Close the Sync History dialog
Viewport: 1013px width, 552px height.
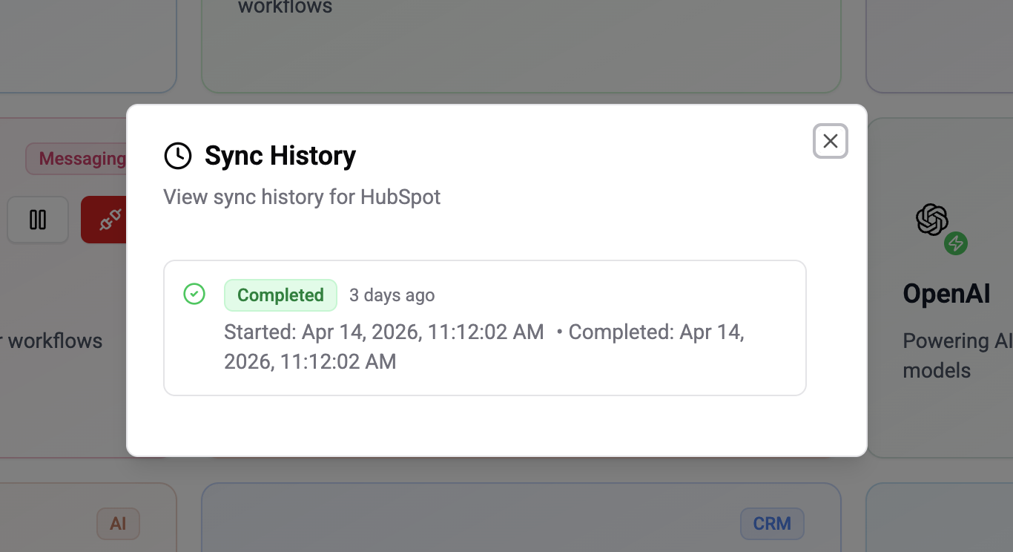(831, 141)
